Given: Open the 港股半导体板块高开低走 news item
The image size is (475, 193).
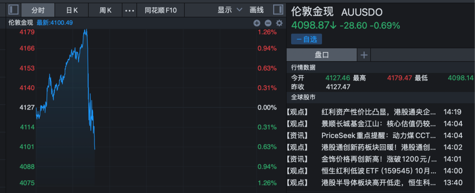Looking at the screenshot, I should click(x=379, y=182).
